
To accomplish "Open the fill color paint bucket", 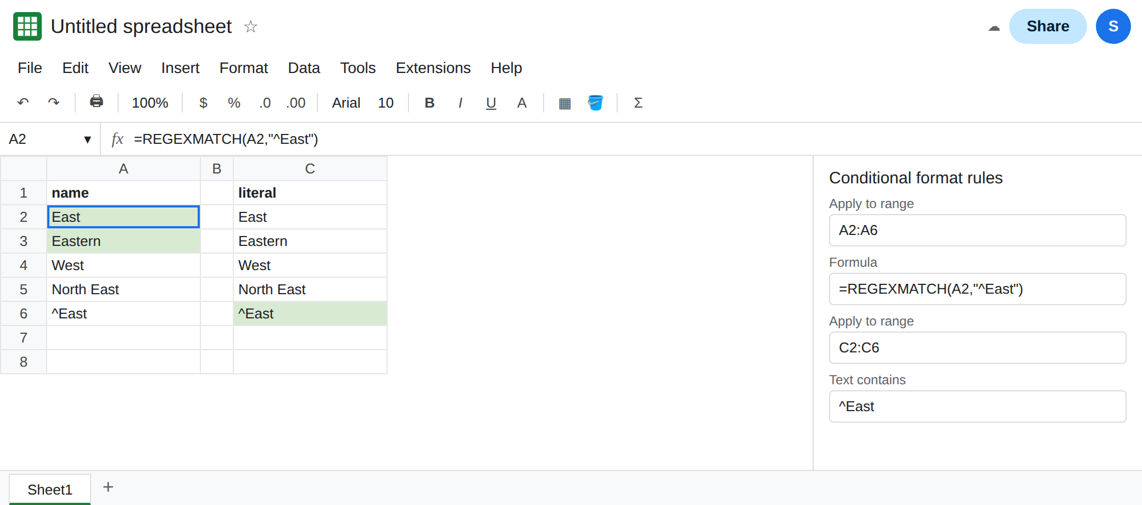I will 595,103.
